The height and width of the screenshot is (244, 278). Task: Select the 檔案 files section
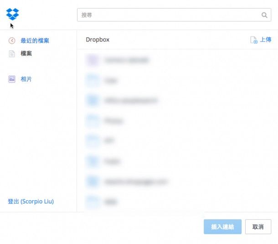tap(26, 53)
